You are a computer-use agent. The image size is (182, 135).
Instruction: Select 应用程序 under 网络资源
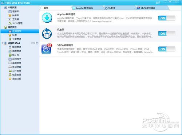pos(20,31)
